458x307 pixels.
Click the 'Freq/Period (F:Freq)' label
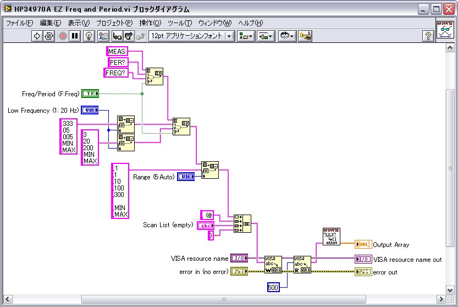[51, 94]
